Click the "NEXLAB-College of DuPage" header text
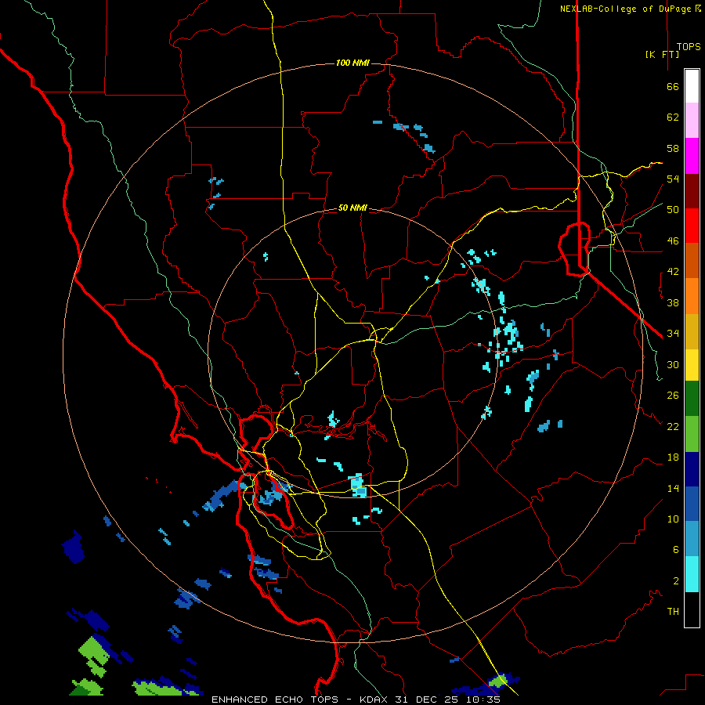This screenshot has height=705, width=705. (627, 9)
